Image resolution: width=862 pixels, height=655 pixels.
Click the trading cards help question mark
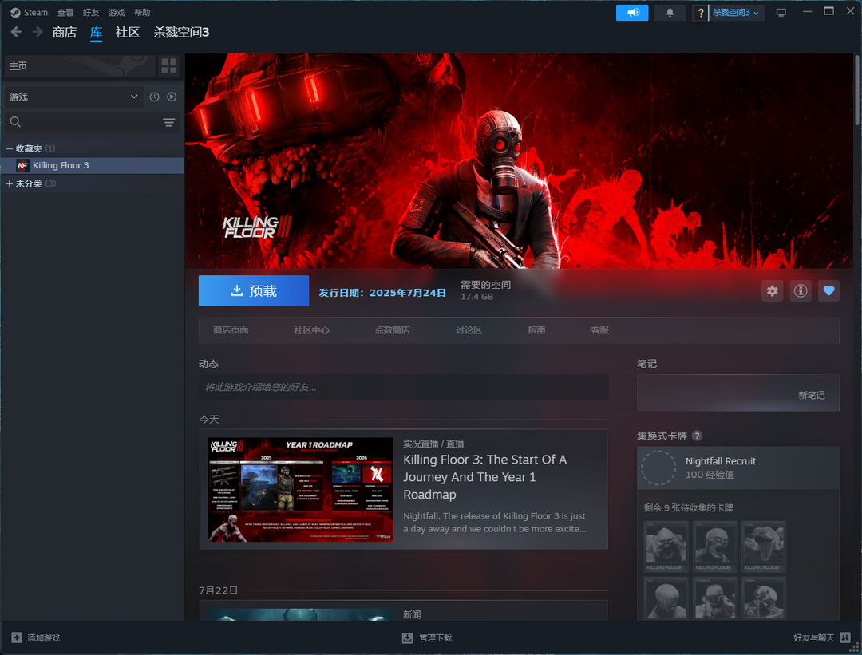point(697,436)
